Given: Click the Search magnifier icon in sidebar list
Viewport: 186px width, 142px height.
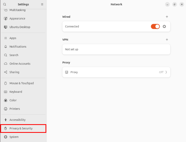Looking at the screenshot, I should point(6,55).
